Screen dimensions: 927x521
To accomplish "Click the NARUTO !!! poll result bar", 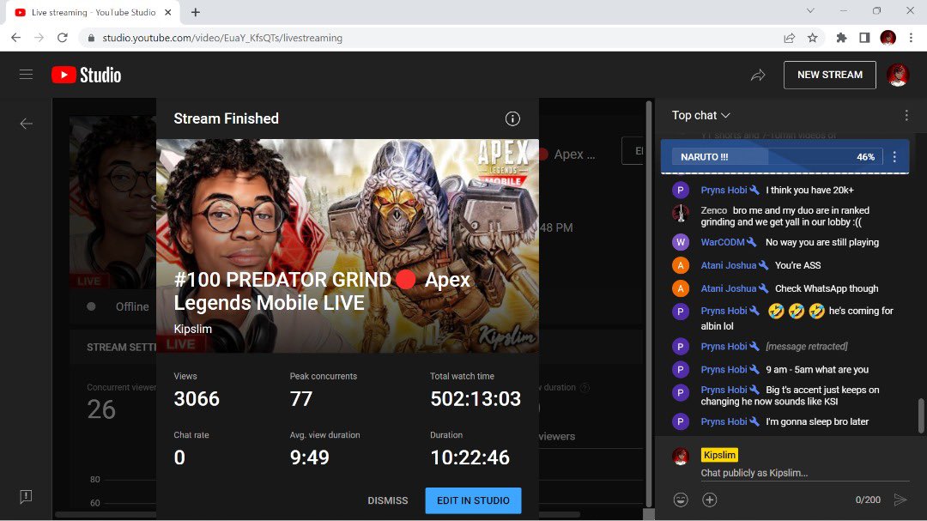I will [x=778, y=157].
